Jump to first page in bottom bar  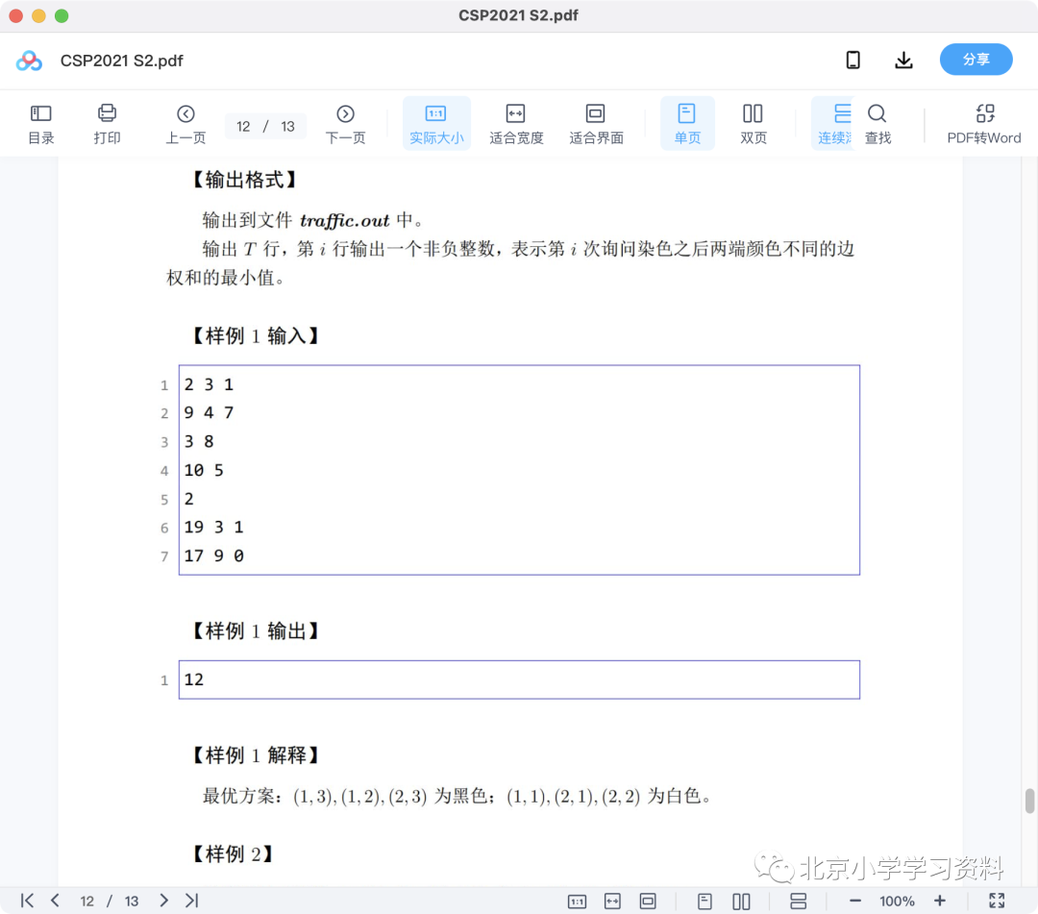pyautogui.click(x=27, y=901)
